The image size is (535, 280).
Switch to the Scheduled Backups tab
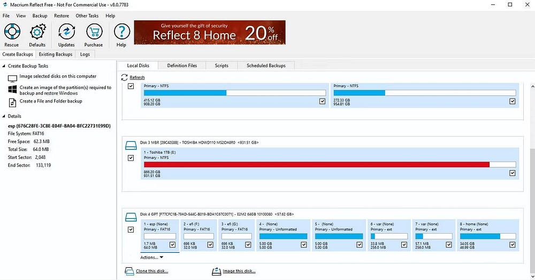[266, 65]
